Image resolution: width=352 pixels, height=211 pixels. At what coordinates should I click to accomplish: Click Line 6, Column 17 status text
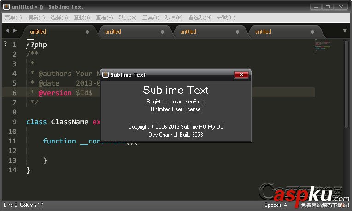pos(23,205)
